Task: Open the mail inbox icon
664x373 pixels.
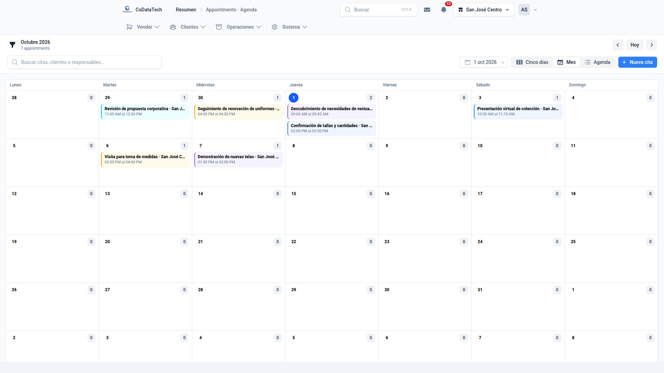Action: coord(427,10)
